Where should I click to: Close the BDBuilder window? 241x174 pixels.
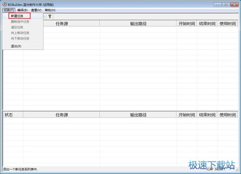pyautogui.click(x=234, y=5)
